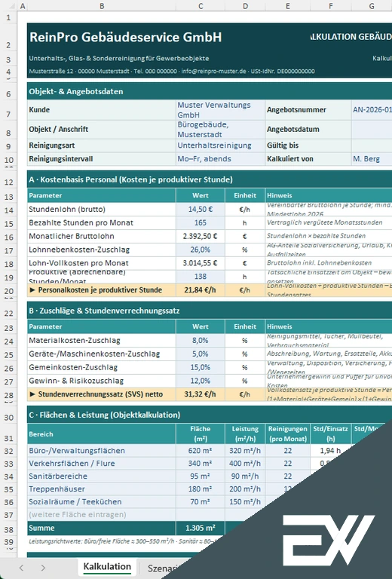The width and height of the screenshot is (392, 579).
Task: Select the Muster Verwaltungs GmbH cell
Action: 220,109
